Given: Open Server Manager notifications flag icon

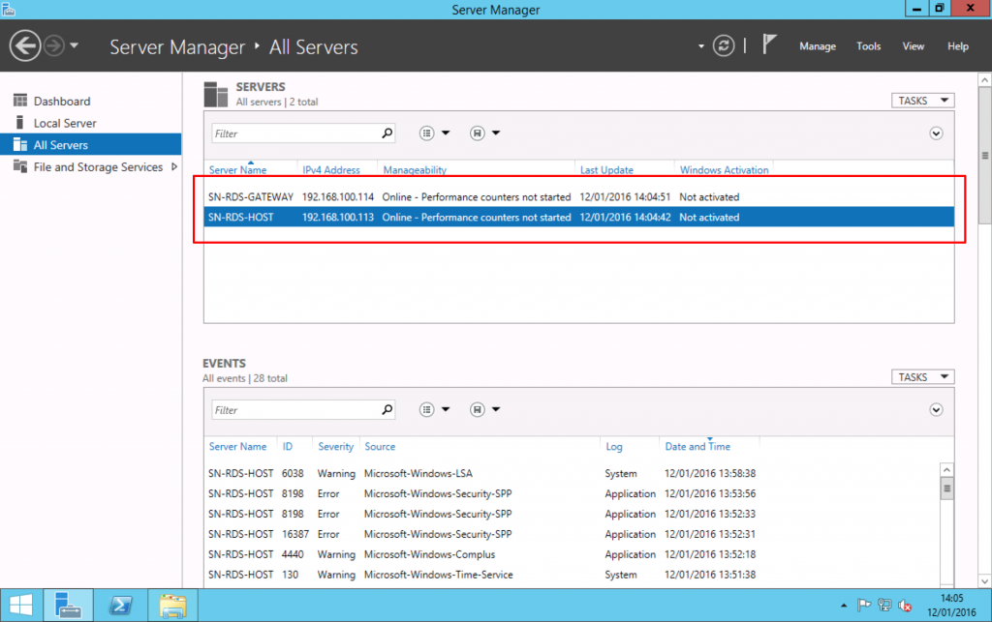Looking at the screenshot, I should coord(766,44).
